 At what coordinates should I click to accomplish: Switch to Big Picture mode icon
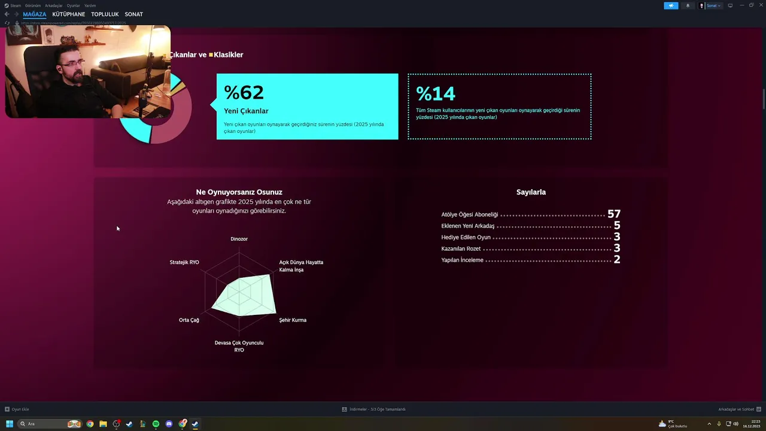[730, 5]
